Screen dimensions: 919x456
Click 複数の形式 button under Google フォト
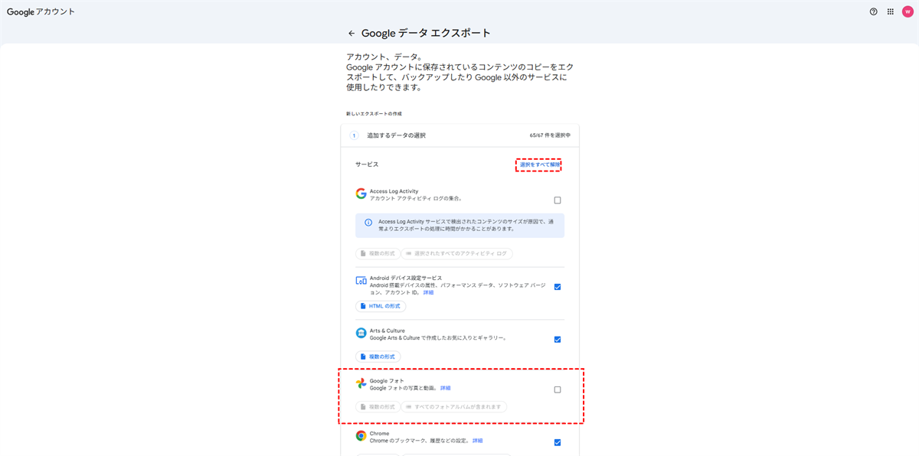click(x=378, y=407)
